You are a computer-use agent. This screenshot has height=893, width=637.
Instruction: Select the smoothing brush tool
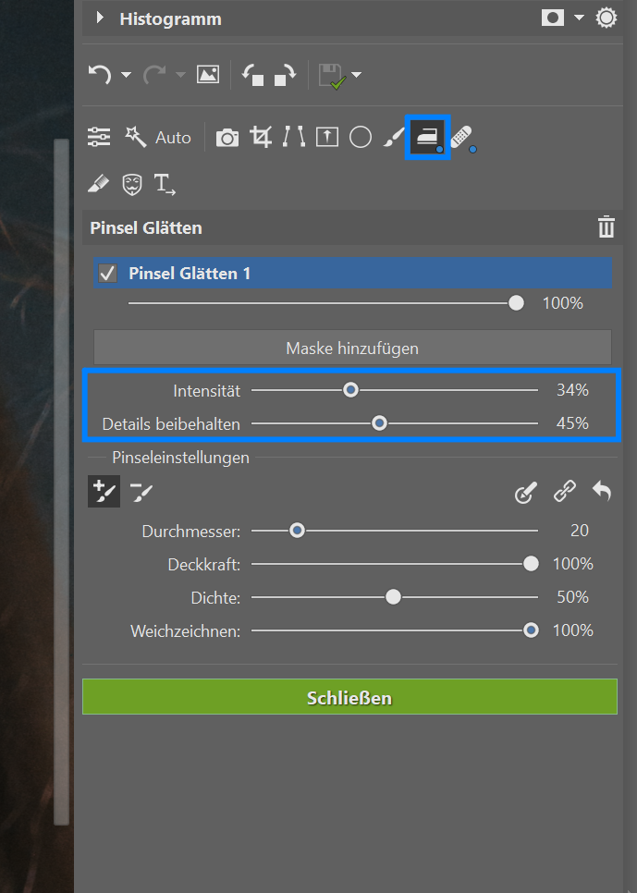(x=427, y=137)
